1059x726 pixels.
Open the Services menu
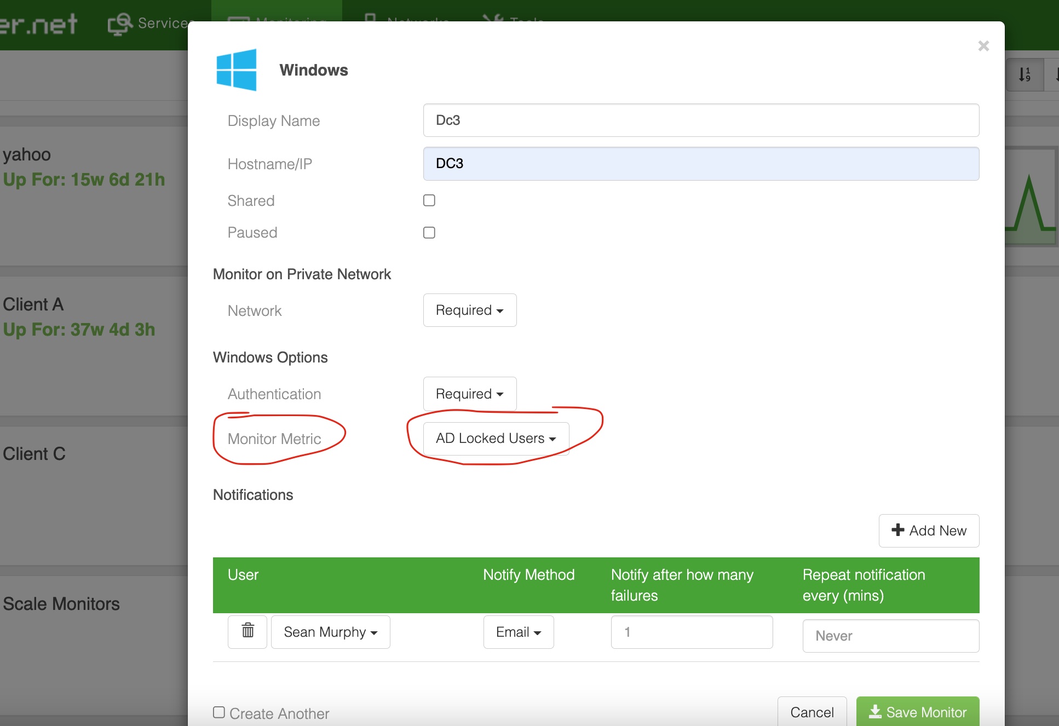(x=163, y=24)
